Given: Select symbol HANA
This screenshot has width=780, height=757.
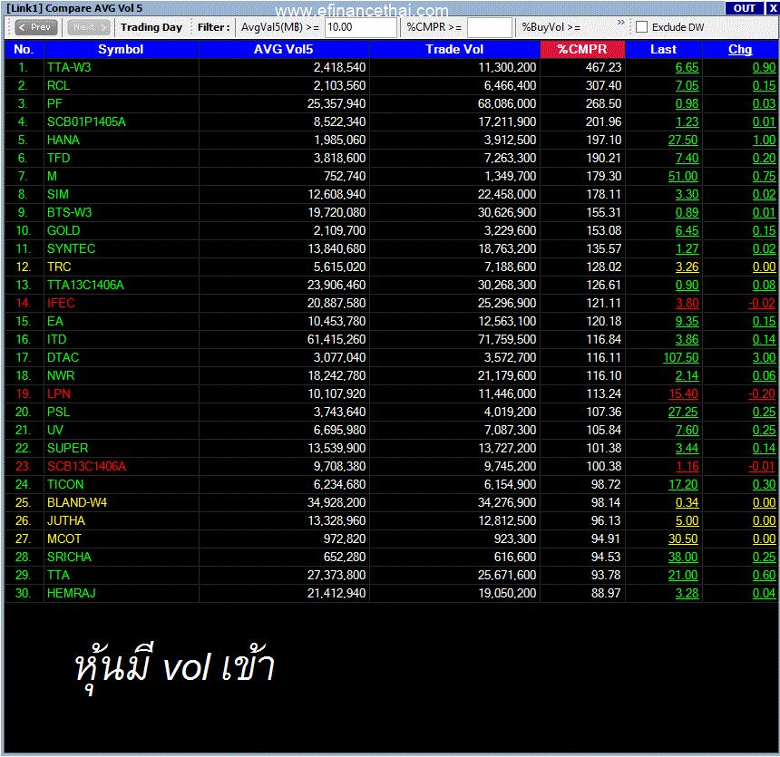Looking at the screenshot, I should coord(63,140).
